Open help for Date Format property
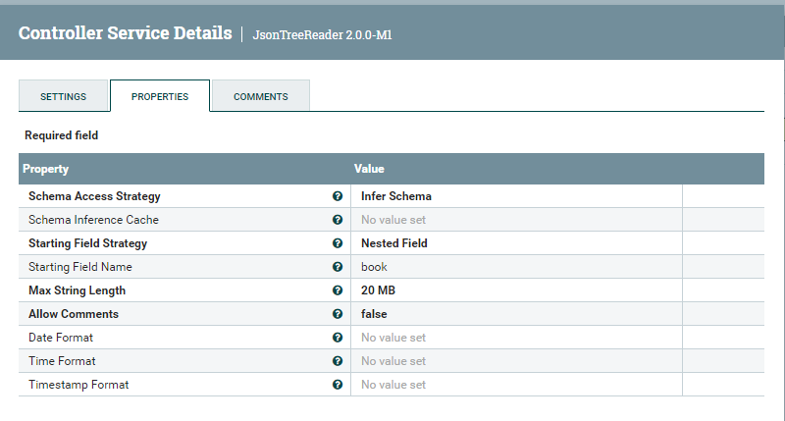The height and width of the screenshot is (421, 785). [338, 338]
